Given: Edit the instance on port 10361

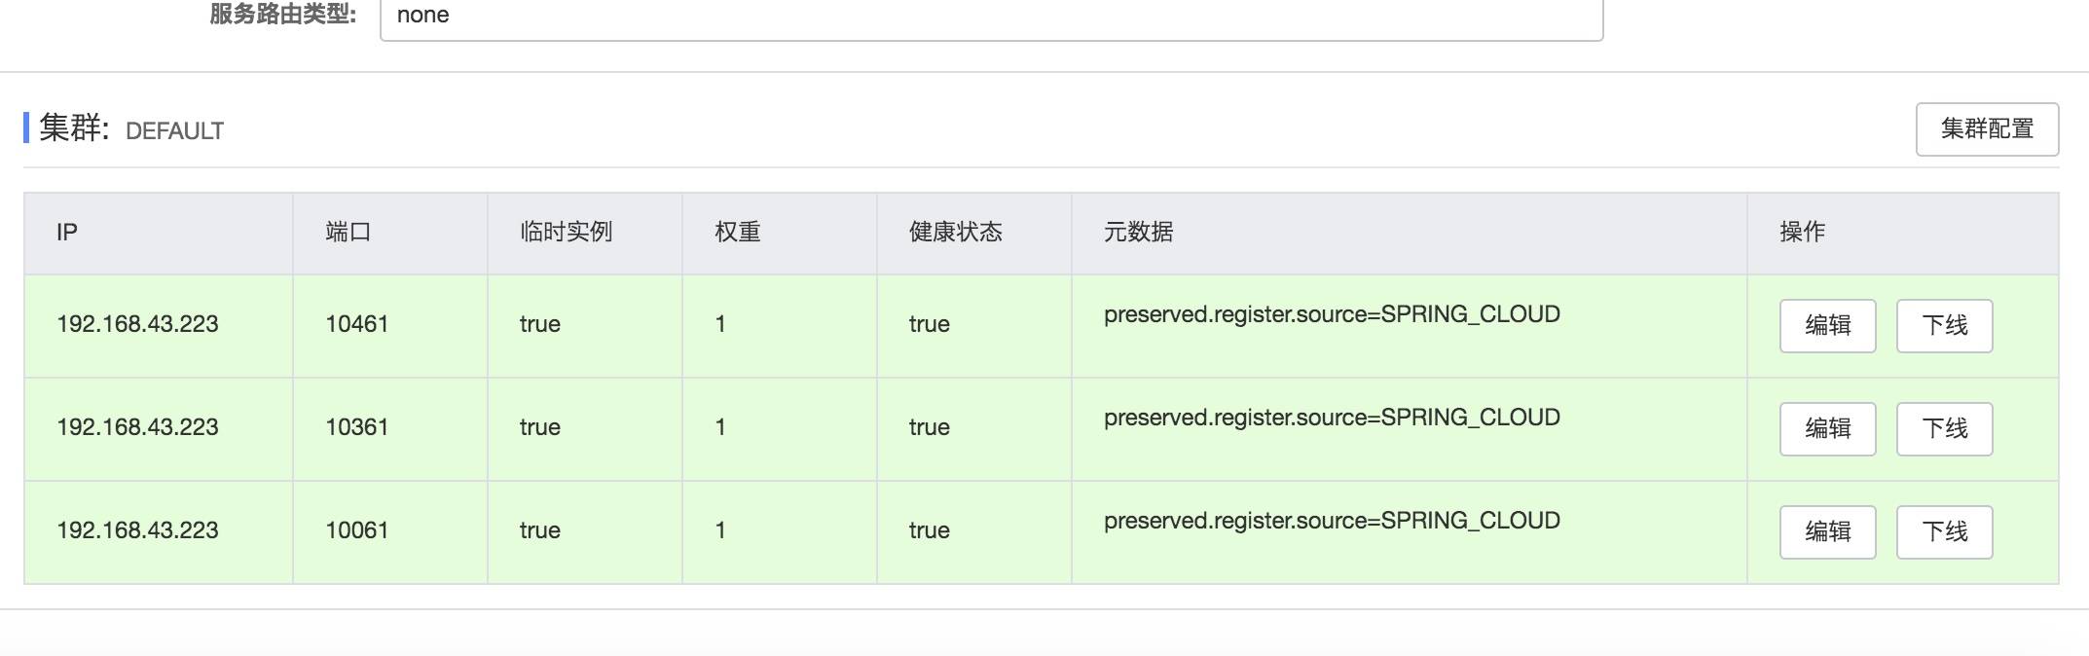Looking at the screenshot, I should 1827,429.
